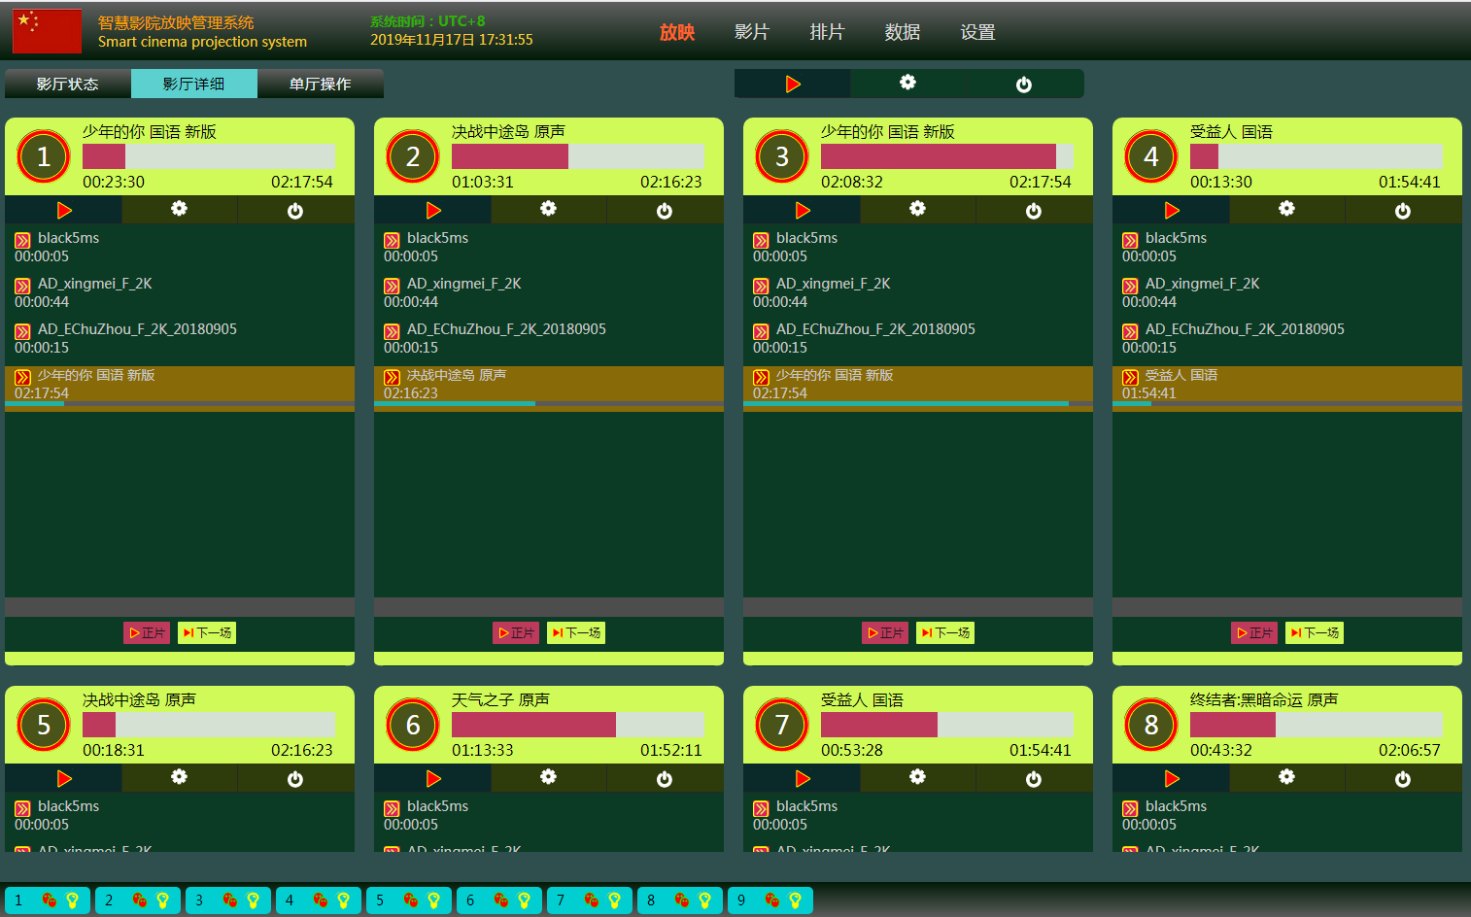
Task: Select the AD_xingmei_F_2K item in hall 2
Action: click(x=463, y=284)
